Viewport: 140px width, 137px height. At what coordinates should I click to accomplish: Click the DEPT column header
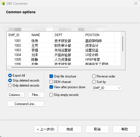[x=68, y=35]
